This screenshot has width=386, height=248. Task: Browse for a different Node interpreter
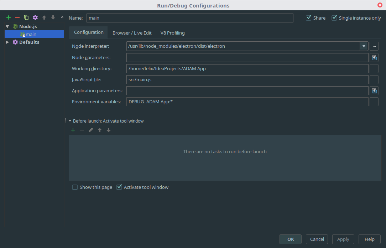(374, 46)
